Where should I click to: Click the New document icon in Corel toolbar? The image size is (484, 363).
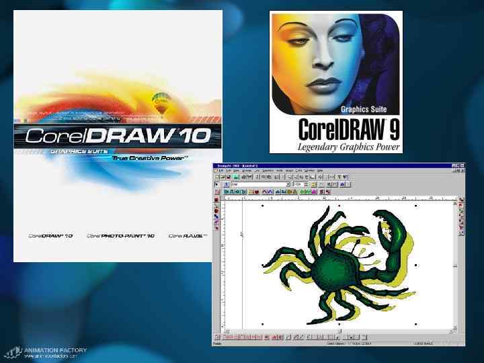point(217,177)
